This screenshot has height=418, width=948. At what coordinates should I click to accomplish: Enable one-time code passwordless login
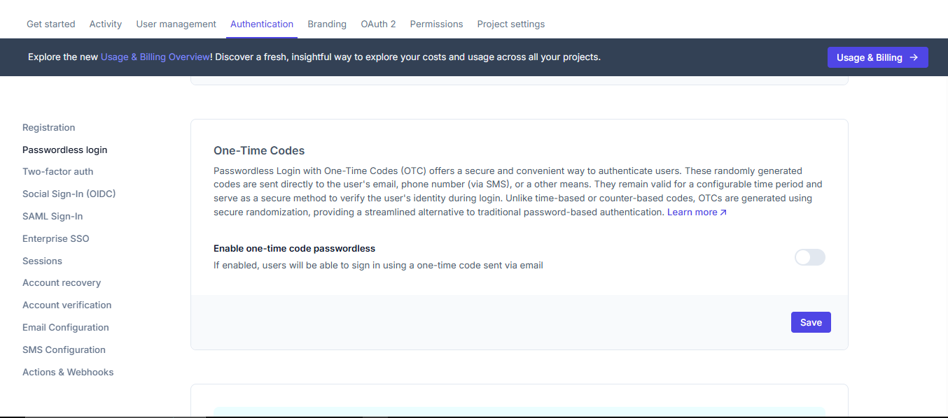tap(809, 257)
